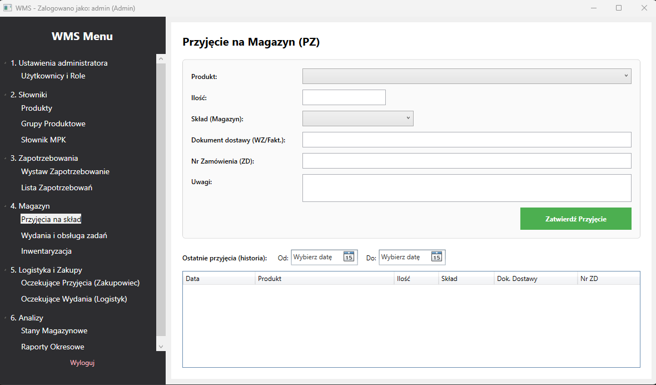The width and height of the screenshot is (656, 385).
Task: Click the WMS app icon in title bar
Action: (x=7, y=8)
